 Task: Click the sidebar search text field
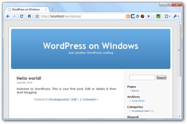142,77
